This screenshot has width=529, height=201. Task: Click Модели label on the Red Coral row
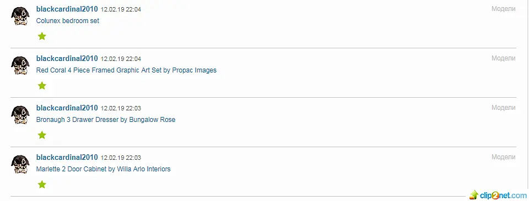click(503, 58)
